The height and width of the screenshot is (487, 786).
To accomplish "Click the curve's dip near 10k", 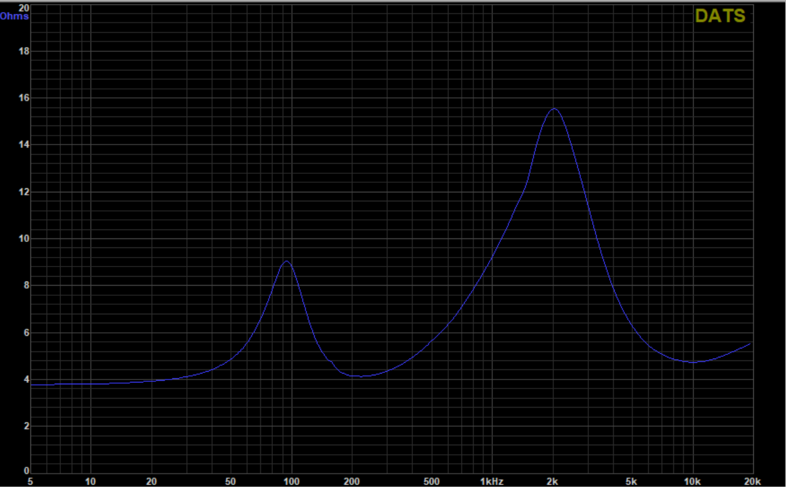I will pos(693,362).
